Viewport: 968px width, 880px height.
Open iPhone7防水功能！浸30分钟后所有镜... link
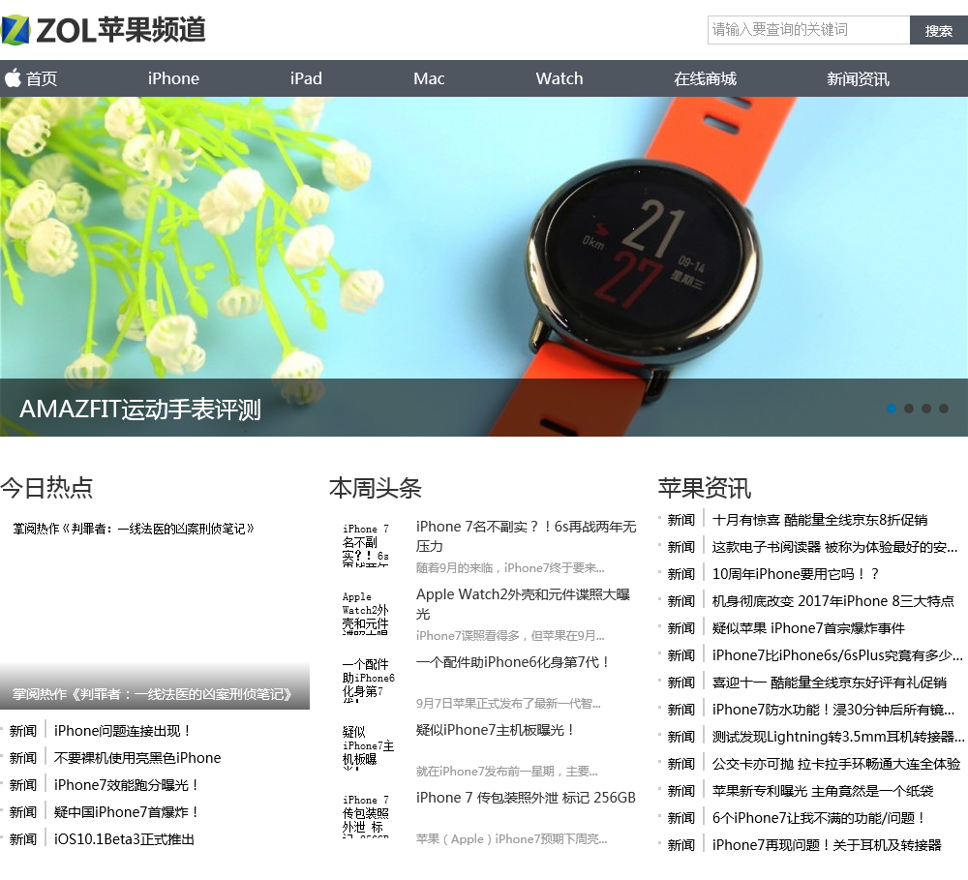coord(833,711)
